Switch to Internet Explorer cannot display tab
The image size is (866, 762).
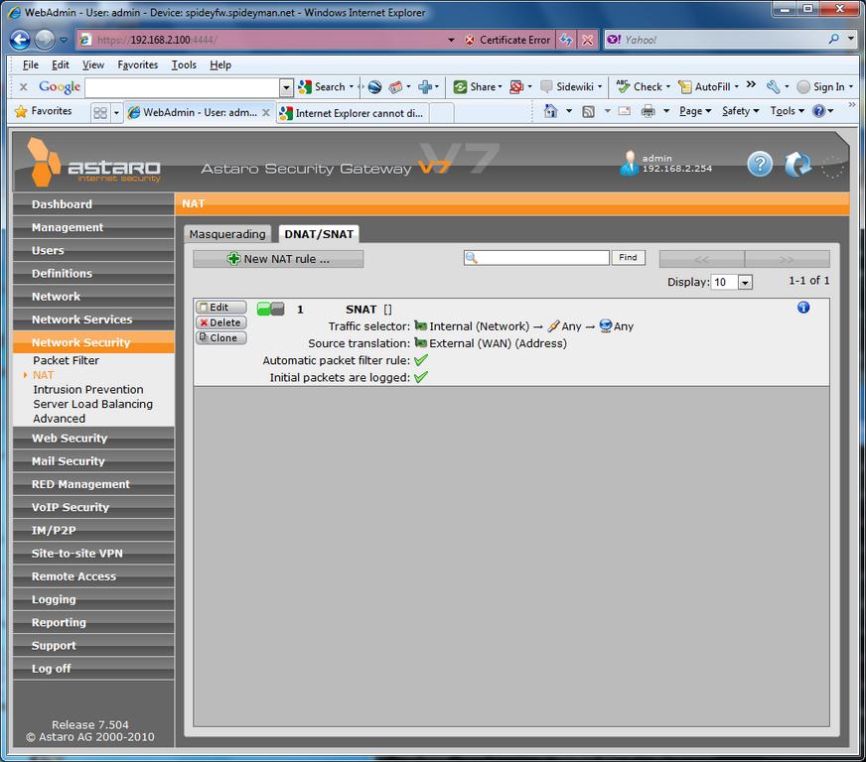point(352,113)
